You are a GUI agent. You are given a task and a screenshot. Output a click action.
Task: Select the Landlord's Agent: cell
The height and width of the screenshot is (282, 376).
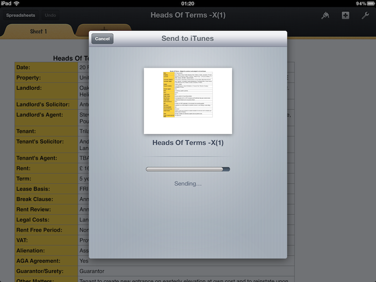click(46, 118)
